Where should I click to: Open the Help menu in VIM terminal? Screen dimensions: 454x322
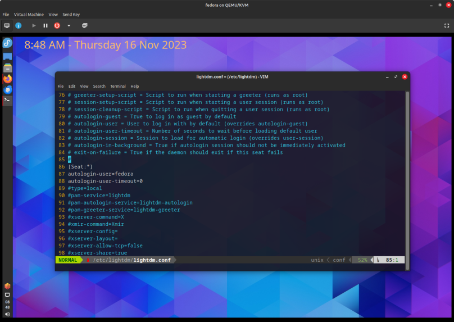[x=135, y=87]
